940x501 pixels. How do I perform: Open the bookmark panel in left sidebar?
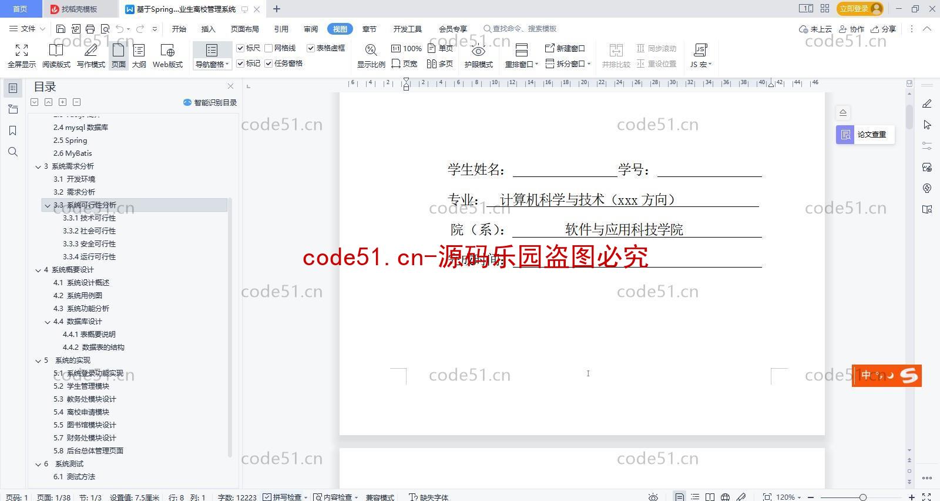coord(13,131)
